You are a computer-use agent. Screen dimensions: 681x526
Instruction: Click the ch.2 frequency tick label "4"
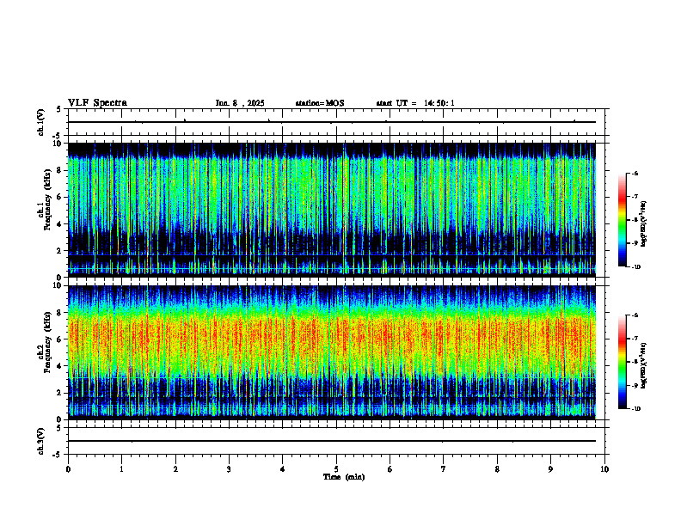click(59, 366)
